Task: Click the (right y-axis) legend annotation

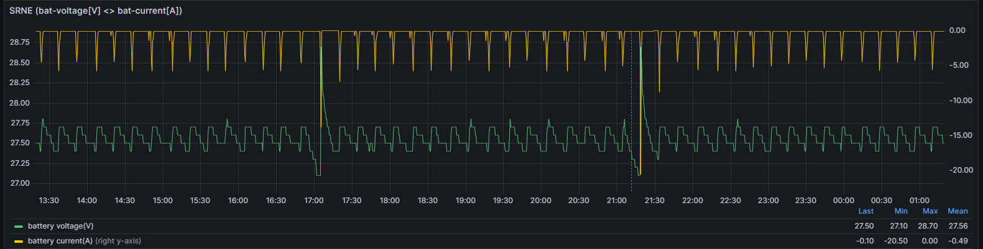Action: [x=118, y=241]
